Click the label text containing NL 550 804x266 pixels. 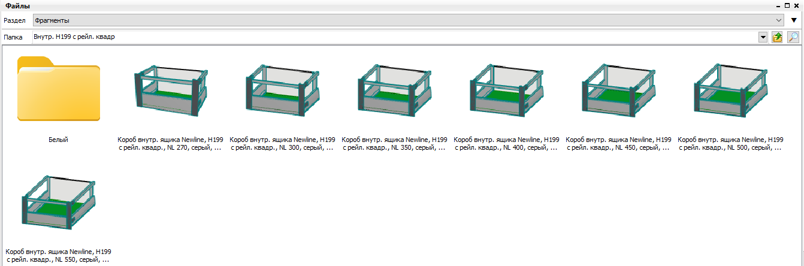click(59, 256)
